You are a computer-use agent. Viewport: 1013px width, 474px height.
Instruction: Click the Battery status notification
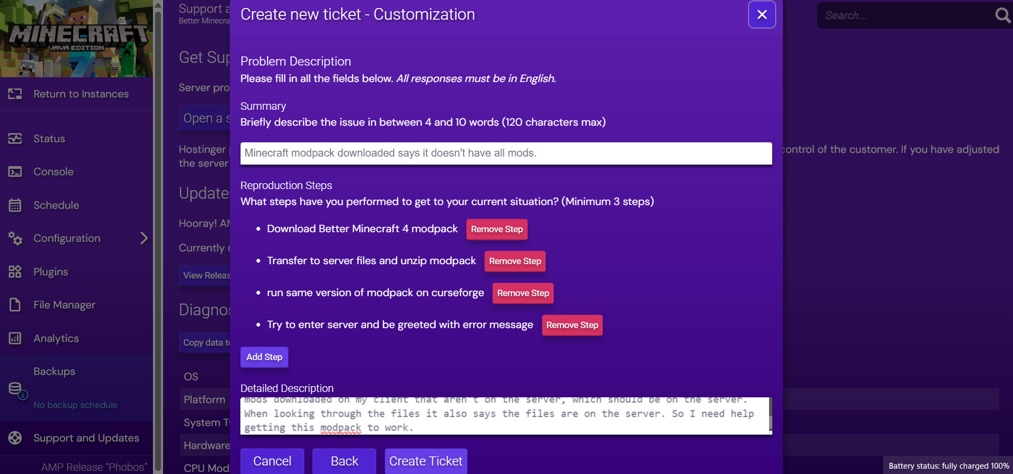949,465
